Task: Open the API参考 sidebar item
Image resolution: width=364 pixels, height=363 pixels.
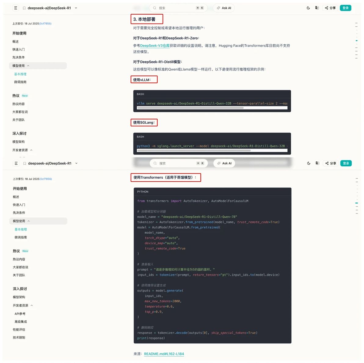Action: tap(20, 314)
